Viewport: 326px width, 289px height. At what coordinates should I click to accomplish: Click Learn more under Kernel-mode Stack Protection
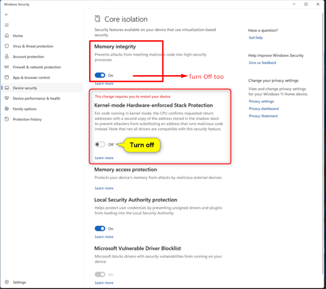pos(104,158)
